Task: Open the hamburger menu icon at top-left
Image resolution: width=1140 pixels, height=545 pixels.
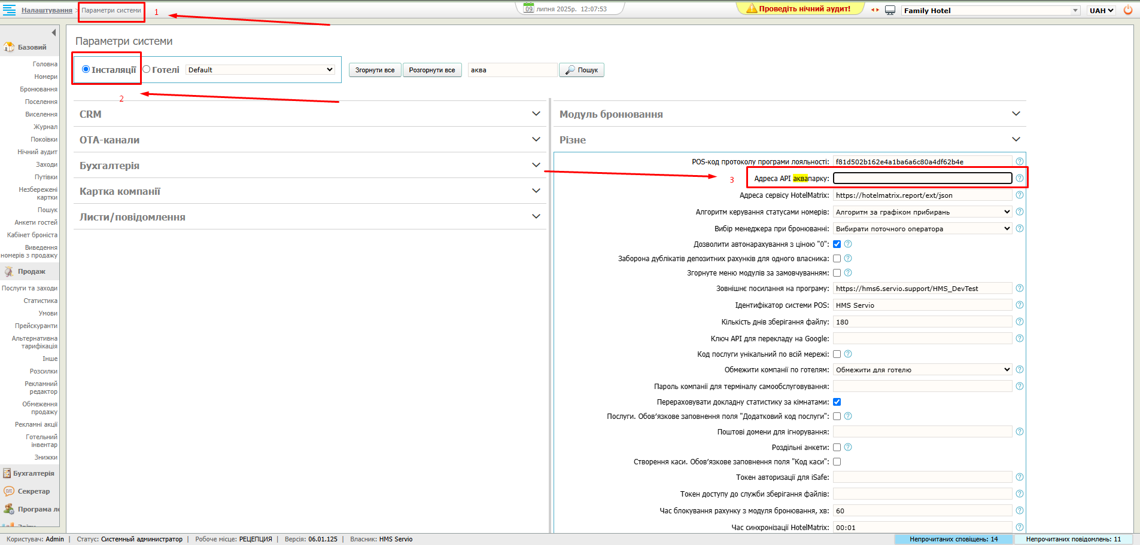Action: [9, 10]
